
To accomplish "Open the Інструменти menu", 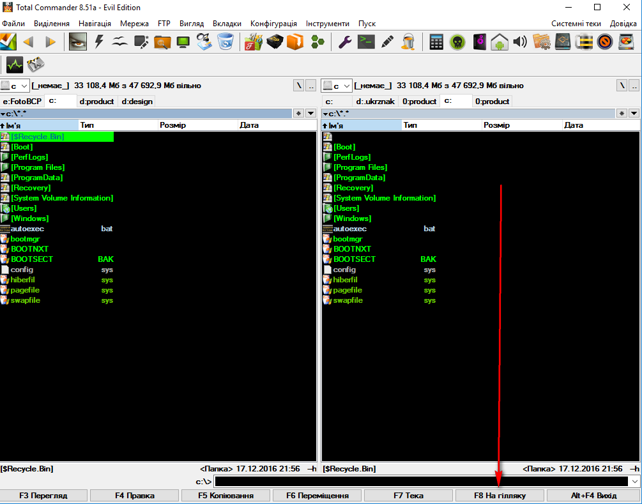I will tap(328, 24).
